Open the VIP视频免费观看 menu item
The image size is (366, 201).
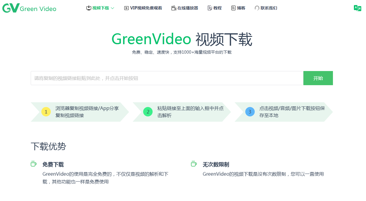tap(146, 8)
